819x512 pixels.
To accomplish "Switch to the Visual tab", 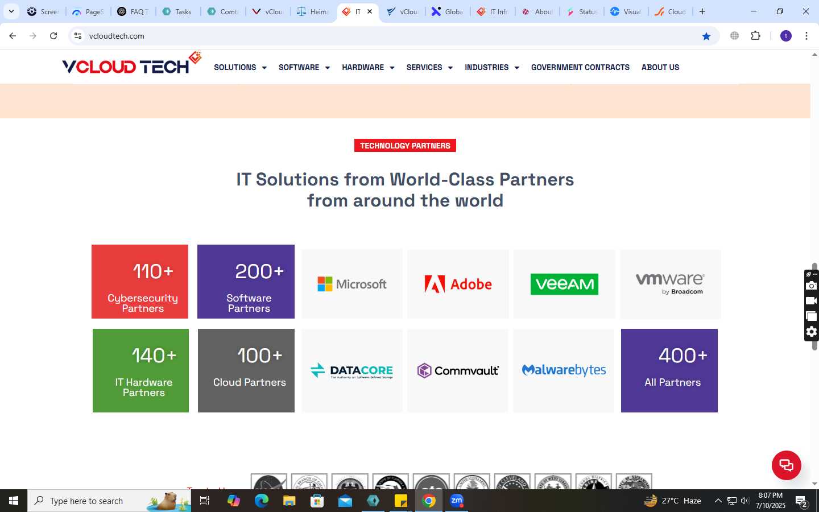I will point(627,11).
